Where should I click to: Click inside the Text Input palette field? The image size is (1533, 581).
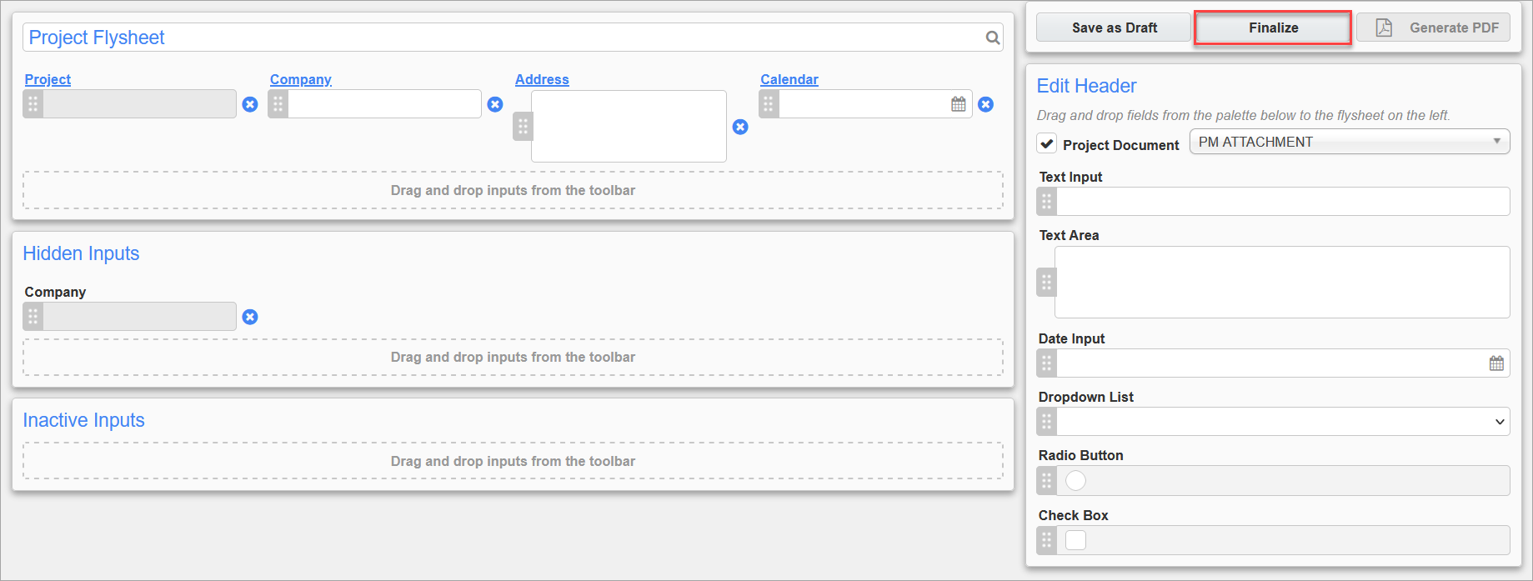pyautogui.click(x=1282, y=202)
